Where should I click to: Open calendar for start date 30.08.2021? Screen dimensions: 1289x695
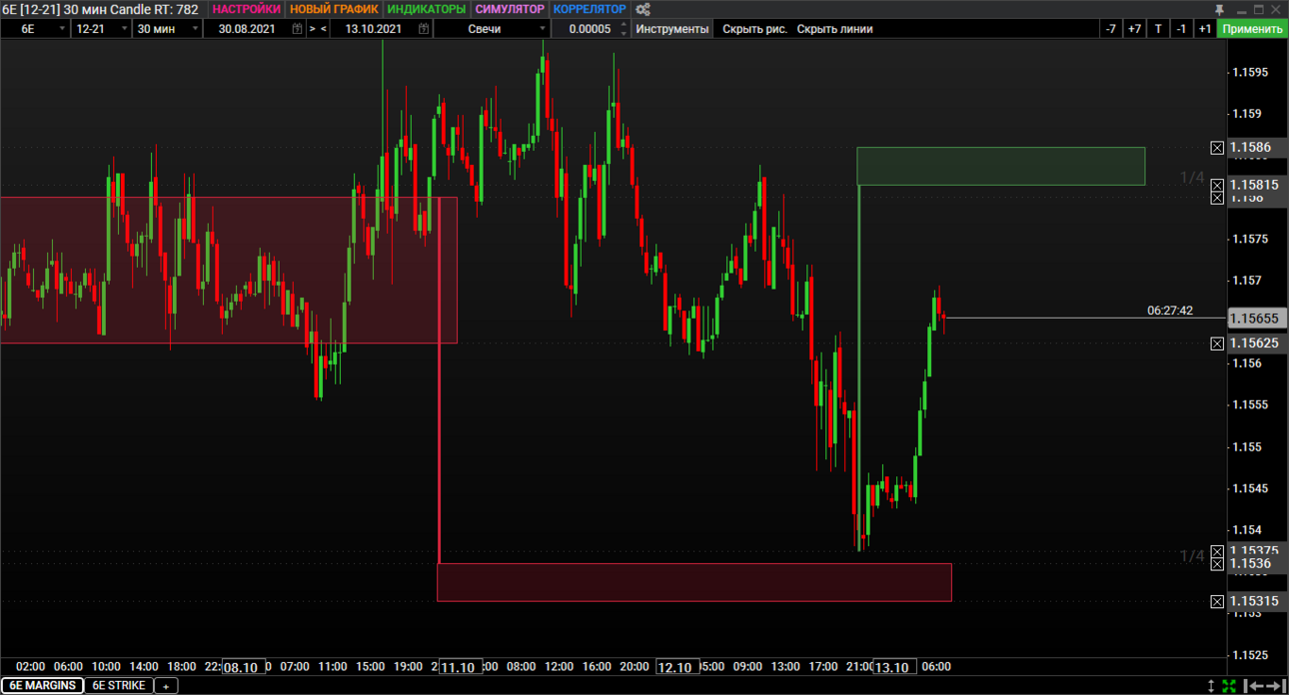pyautogui.click(x=297, y=29)
